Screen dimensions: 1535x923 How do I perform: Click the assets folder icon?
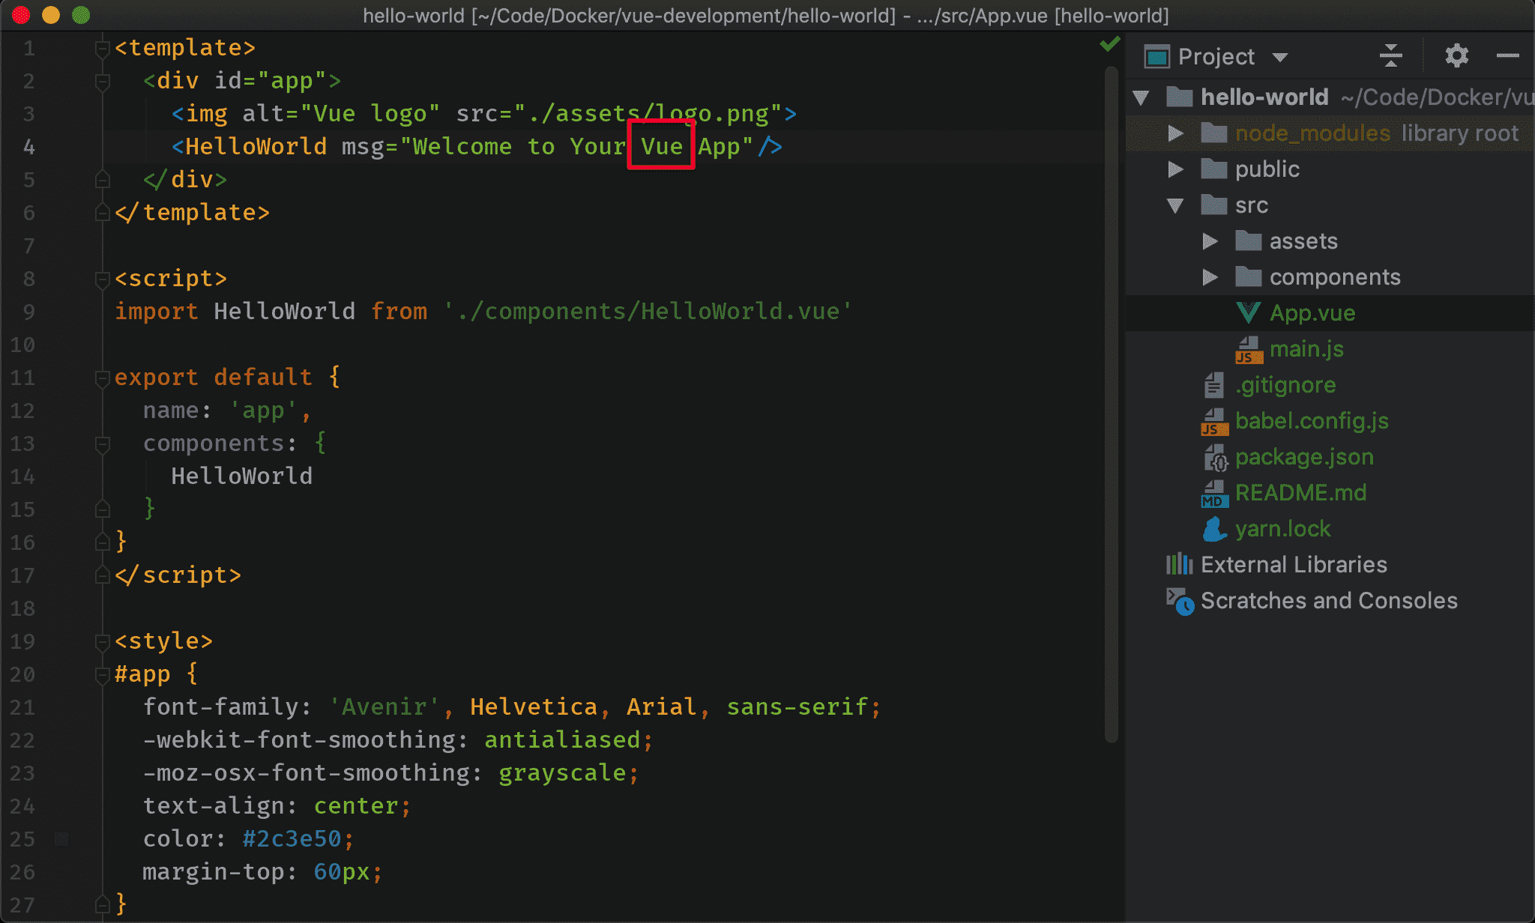(1248, 240)
